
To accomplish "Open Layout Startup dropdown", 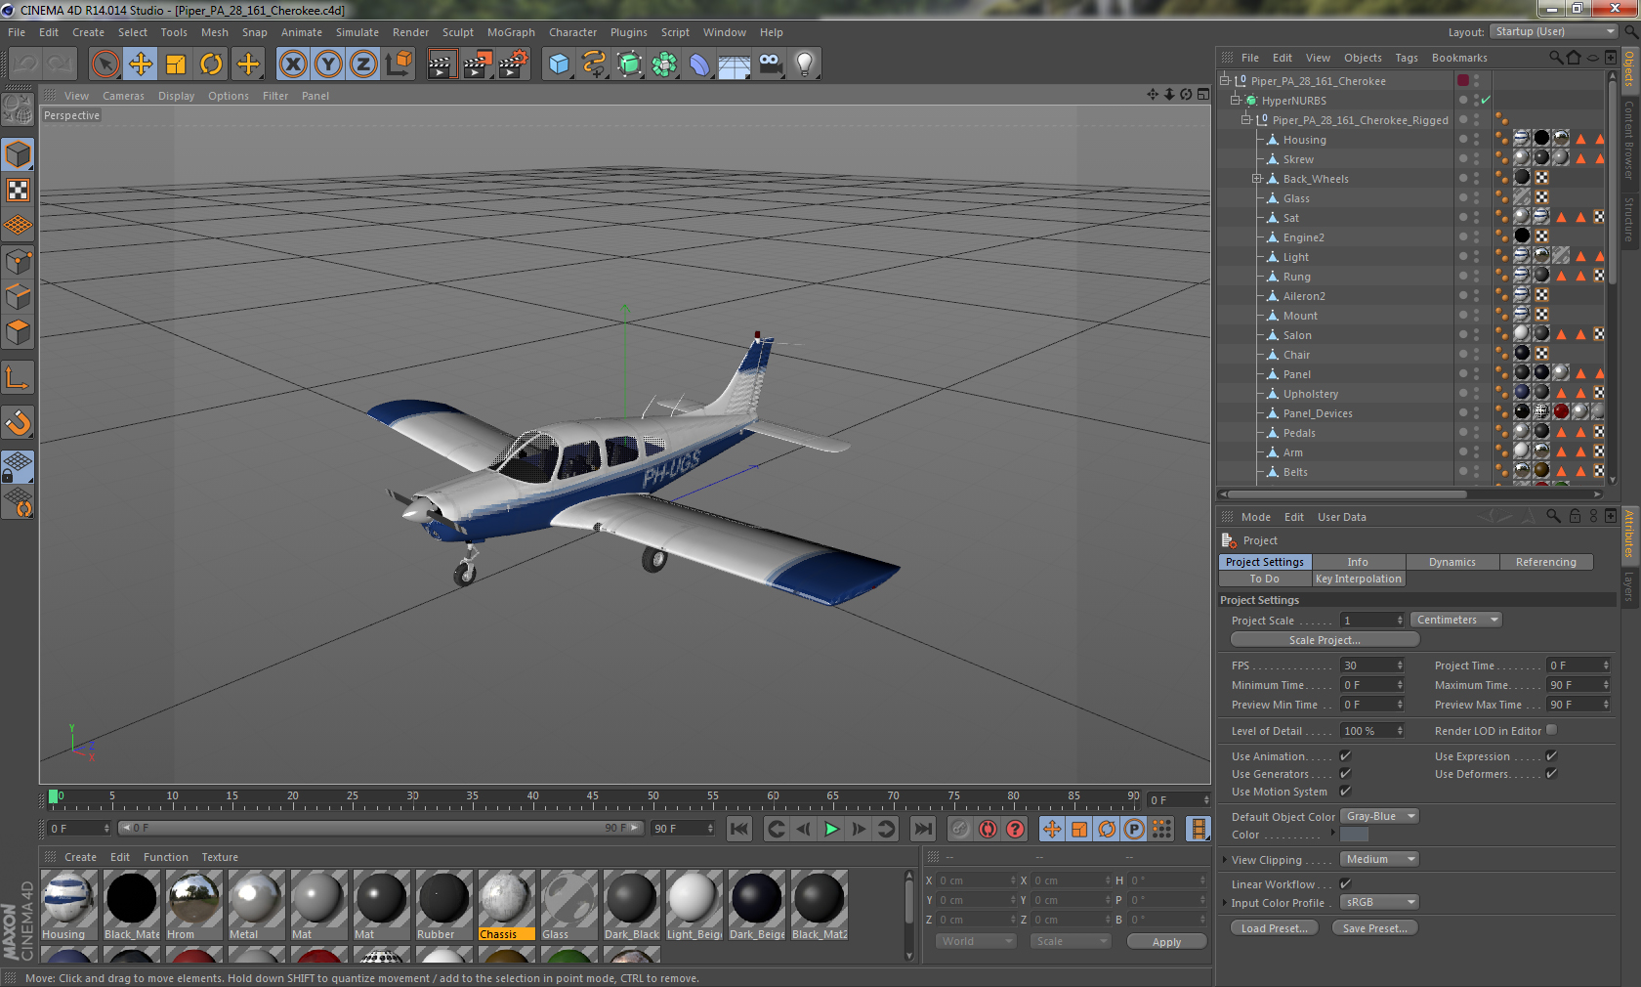I will [x=1554, y=31].
